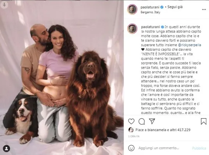209x155 pixels.
Task: Open comments via the speech bubble icon
Action: (142, 121)
